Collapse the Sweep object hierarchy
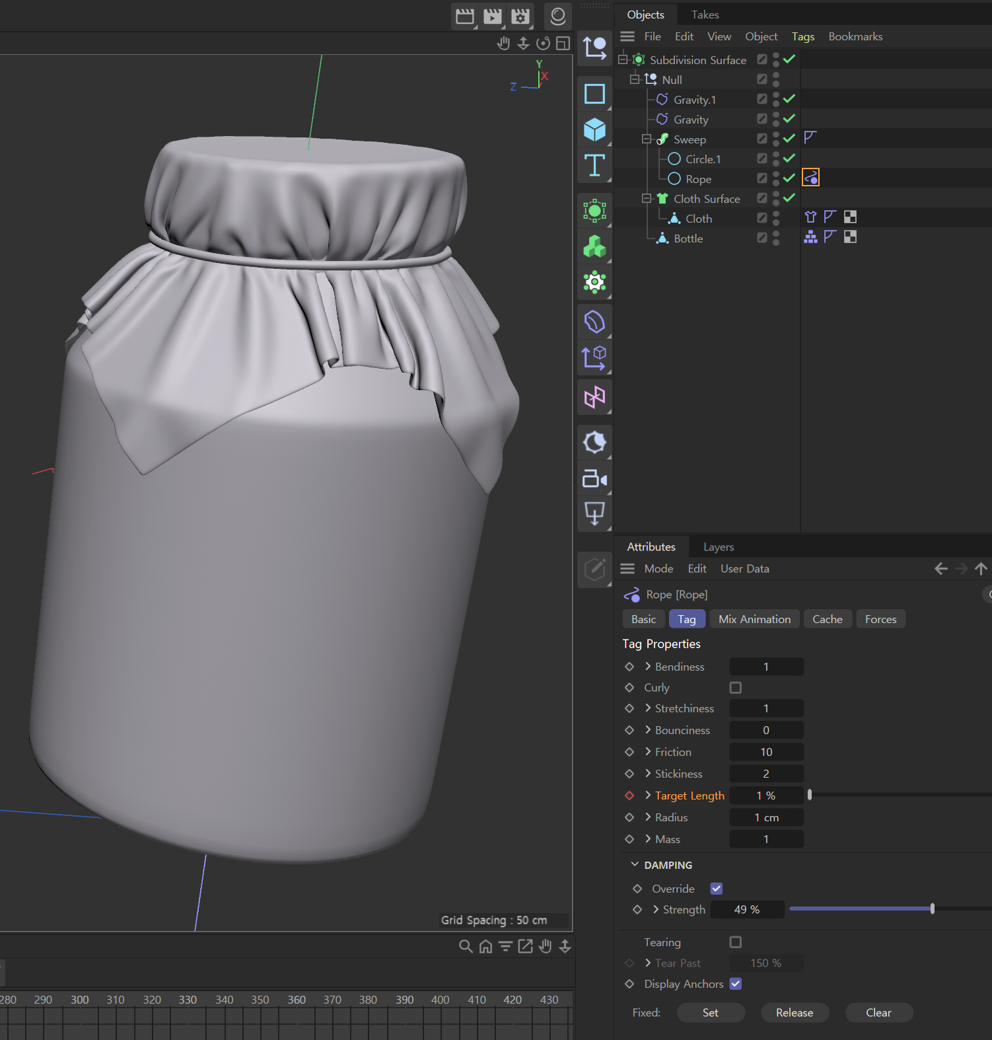 click(x=646, y=139)
